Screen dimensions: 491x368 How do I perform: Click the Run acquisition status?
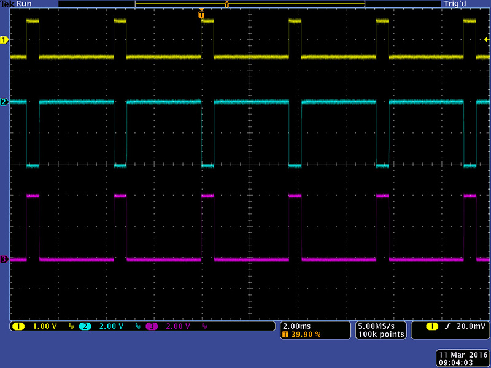click(25, 4)
